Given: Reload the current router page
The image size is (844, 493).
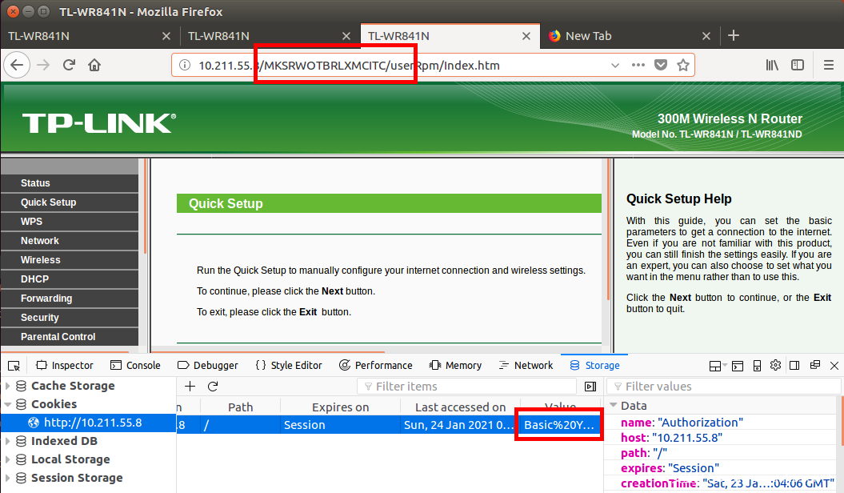Looking at the screenshot, I should [70, 66].
